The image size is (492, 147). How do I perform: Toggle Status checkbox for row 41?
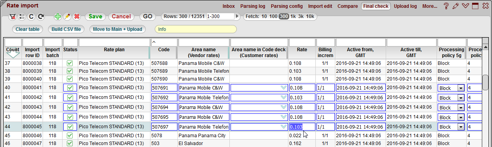coord(70,97)
